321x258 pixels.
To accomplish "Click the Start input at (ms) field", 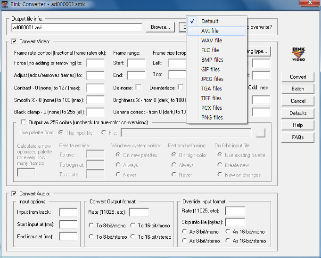I will [68, 224].
